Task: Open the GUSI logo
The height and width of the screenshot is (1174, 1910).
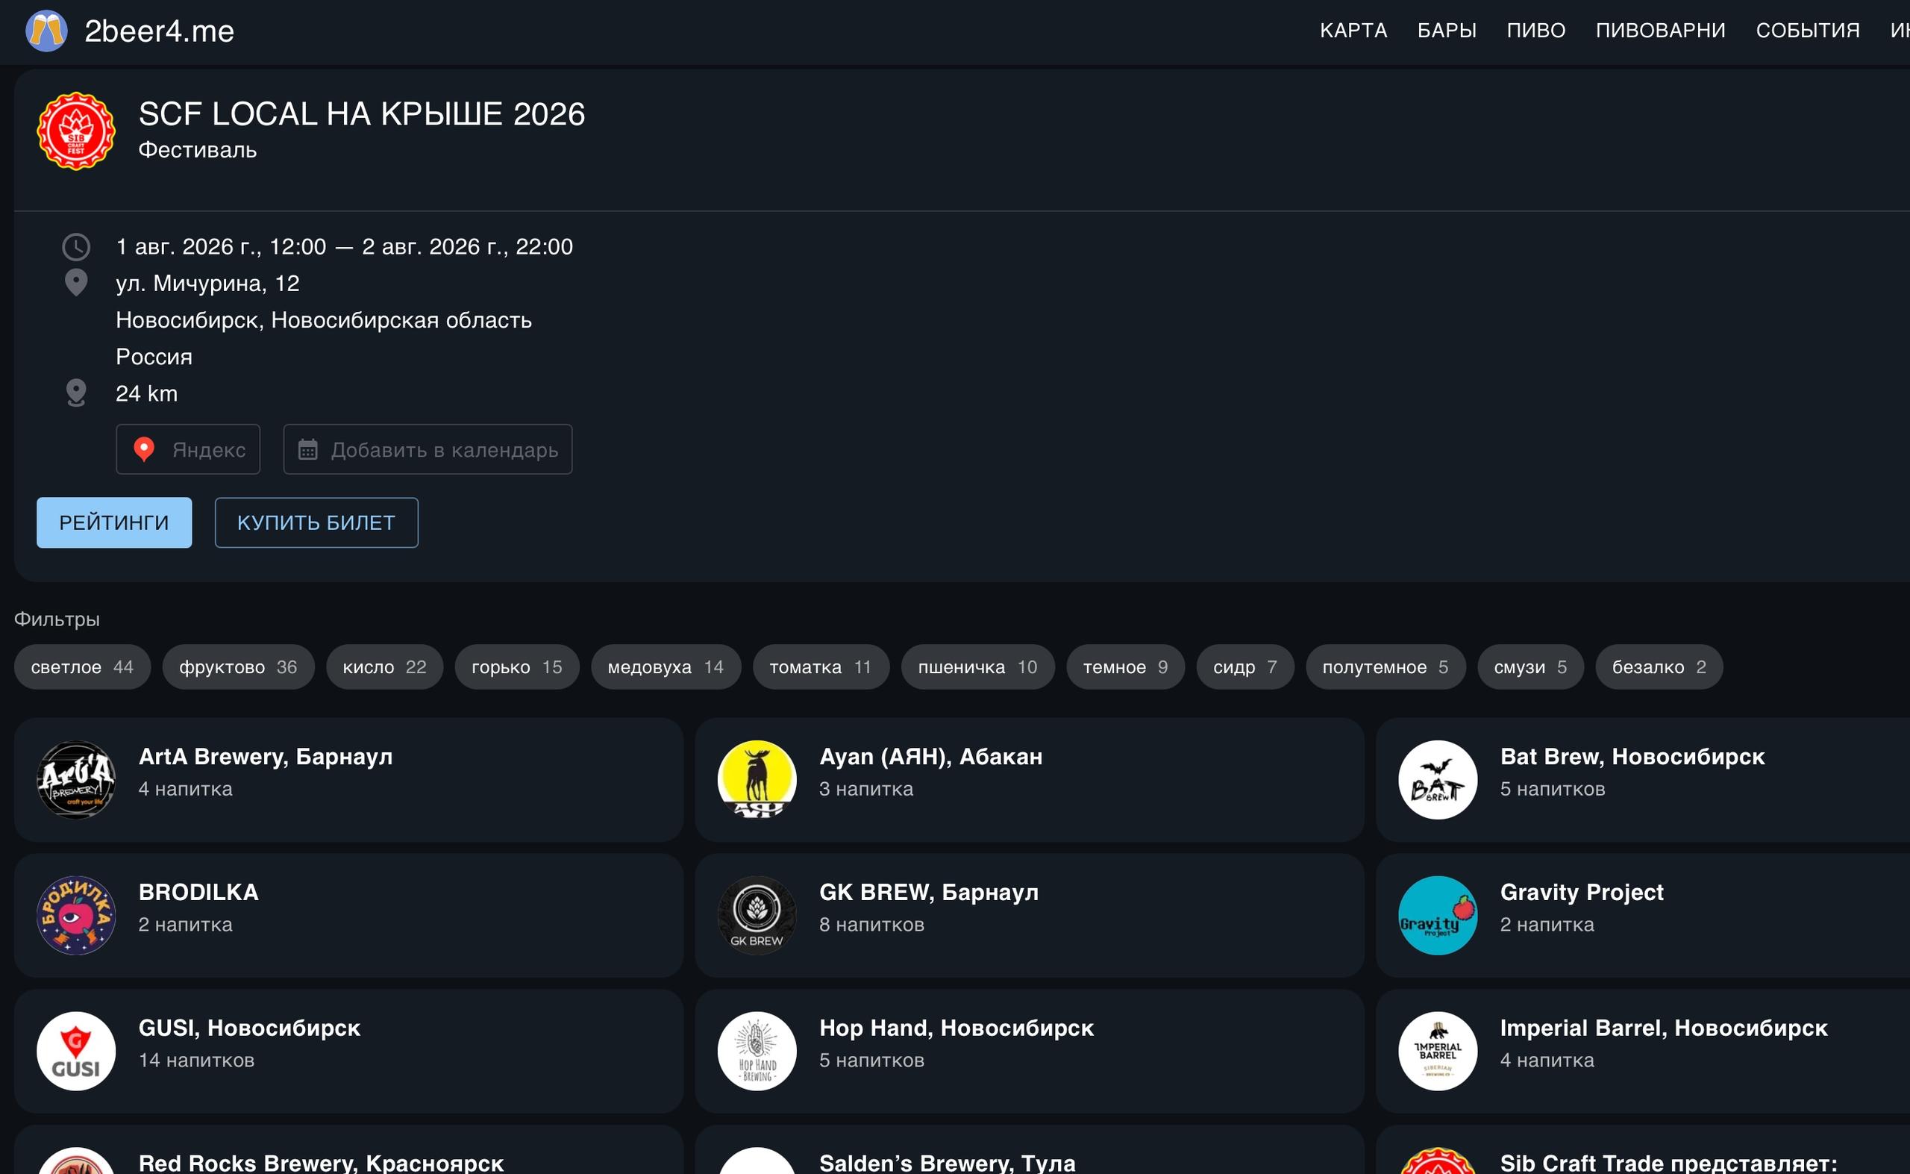Action: pyautogui.click(x=76, y=1052)
